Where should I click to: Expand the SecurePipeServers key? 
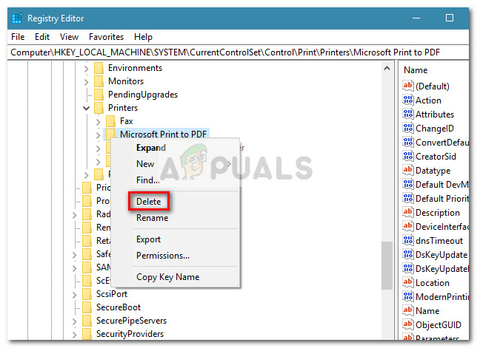point(75,321)
